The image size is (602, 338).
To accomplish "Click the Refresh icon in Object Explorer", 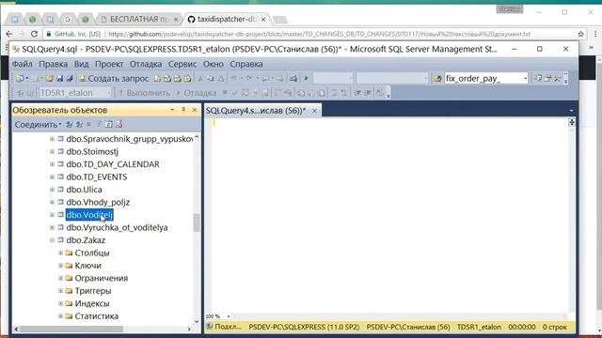I will [109, 124].
